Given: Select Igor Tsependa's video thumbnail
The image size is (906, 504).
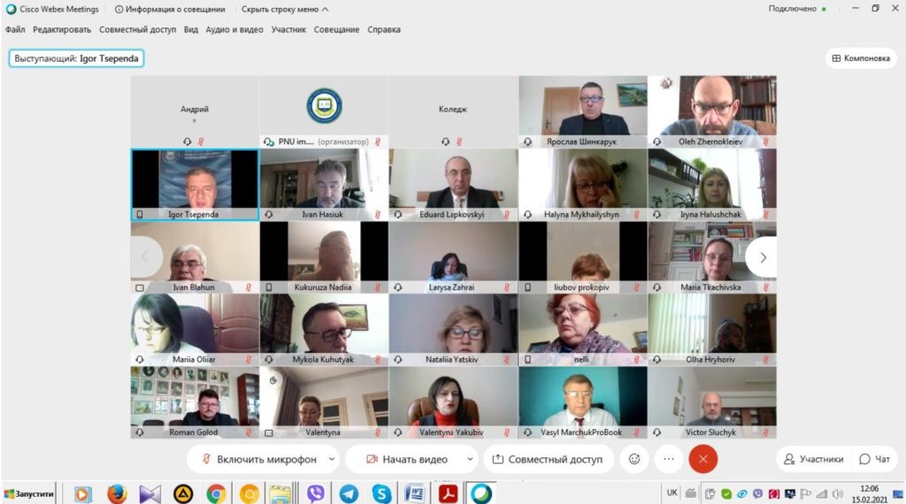Looking at the screenshot, I should (195, 184).
